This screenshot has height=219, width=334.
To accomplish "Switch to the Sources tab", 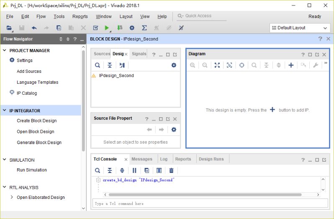I will [102, 54].
